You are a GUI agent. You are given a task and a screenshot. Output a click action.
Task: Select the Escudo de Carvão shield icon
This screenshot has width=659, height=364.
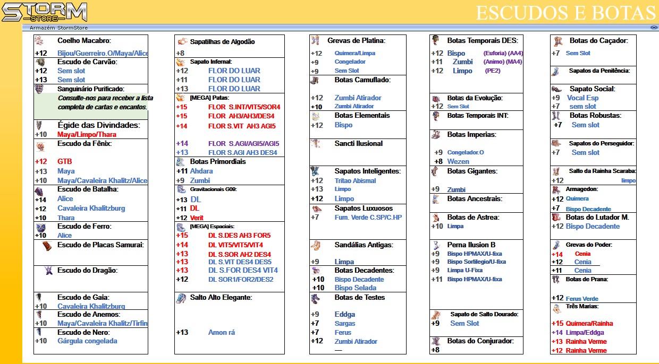click(x=40, y=62)
